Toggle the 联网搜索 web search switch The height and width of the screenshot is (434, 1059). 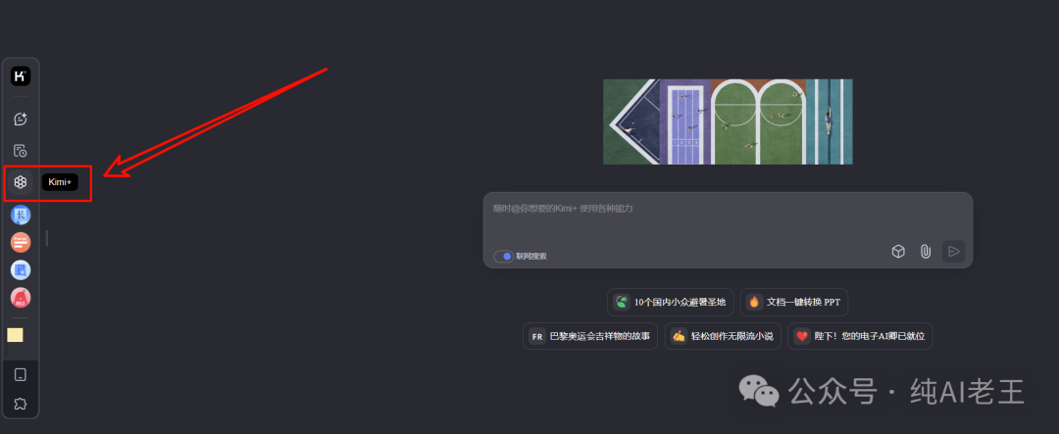coord(503,257)
